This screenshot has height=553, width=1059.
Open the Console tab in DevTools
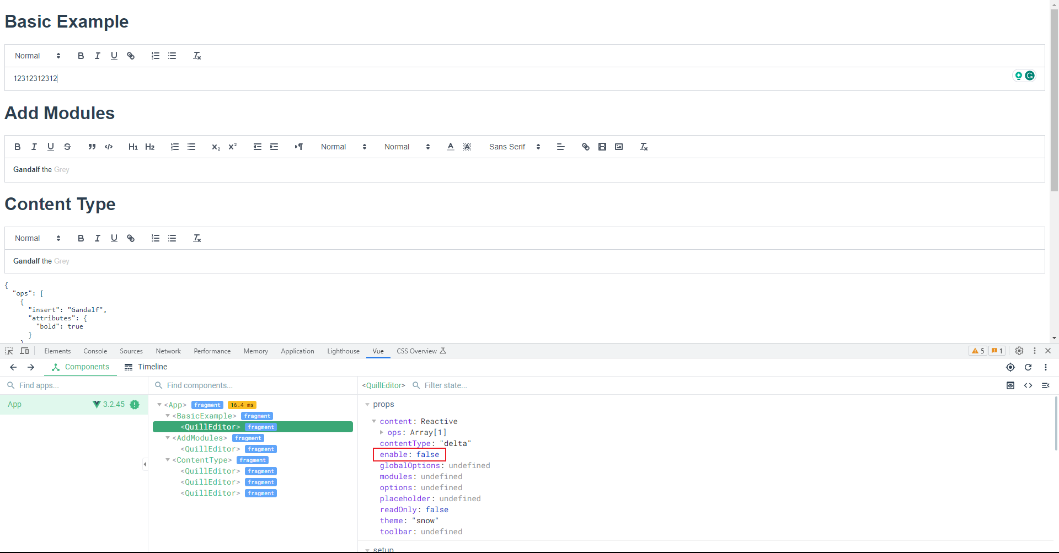pyautogui.click(x=95, y=351)
